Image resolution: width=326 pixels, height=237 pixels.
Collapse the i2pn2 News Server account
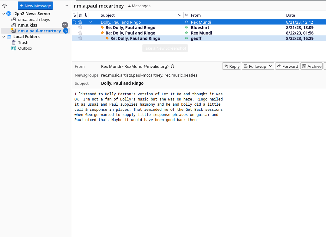(4, 14)
